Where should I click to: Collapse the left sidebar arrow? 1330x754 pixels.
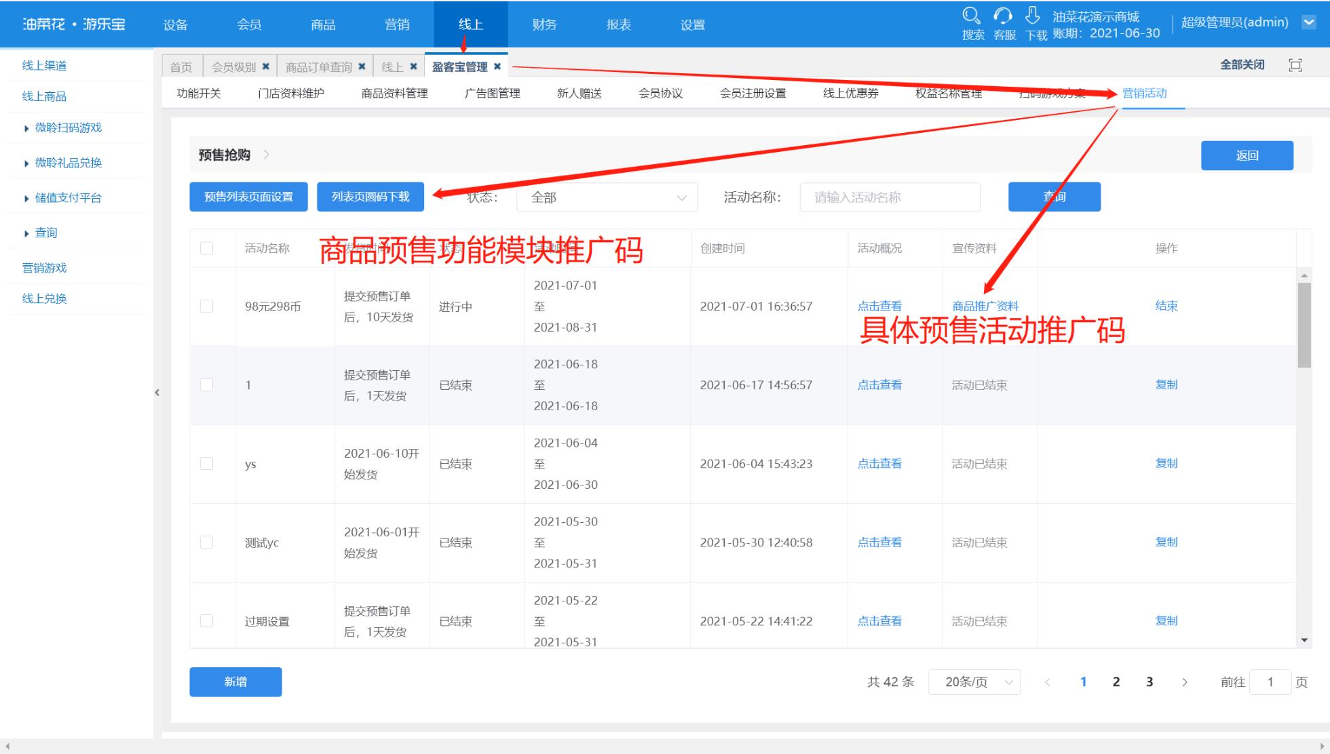click(x=157, y=393)
